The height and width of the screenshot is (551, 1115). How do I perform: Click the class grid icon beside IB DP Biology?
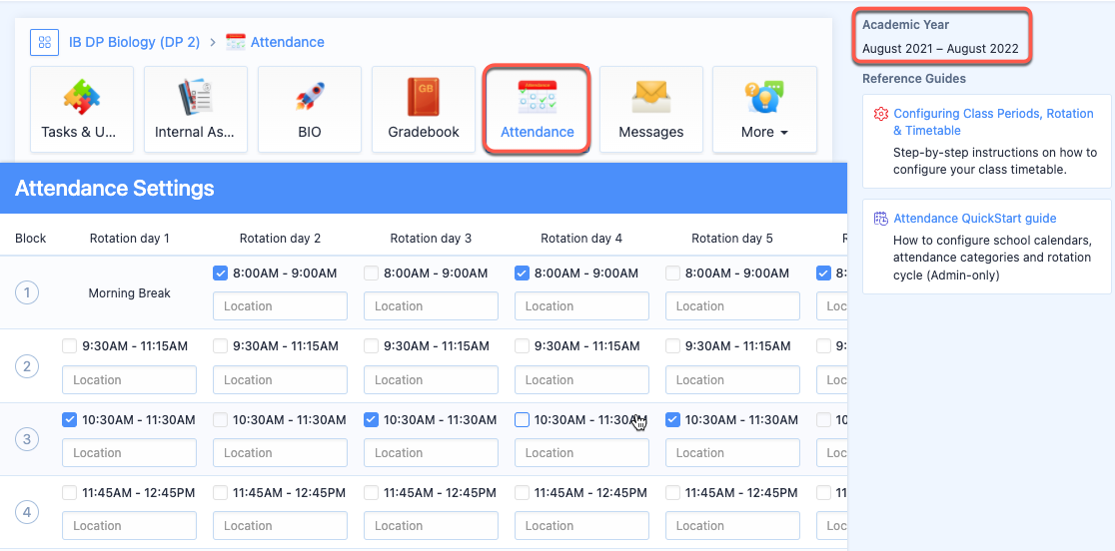(44, 42)
